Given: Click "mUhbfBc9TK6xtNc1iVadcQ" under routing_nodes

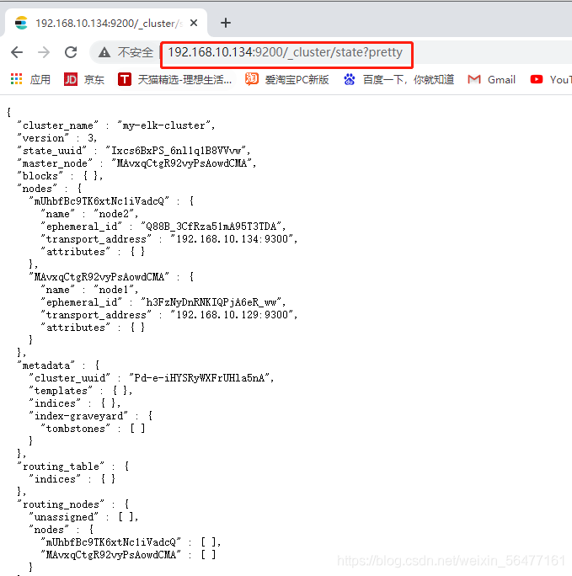Looking at the screenshot, I should click(110, 542).
